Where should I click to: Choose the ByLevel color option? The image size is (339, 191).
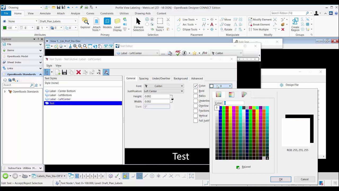click(243, 167)
